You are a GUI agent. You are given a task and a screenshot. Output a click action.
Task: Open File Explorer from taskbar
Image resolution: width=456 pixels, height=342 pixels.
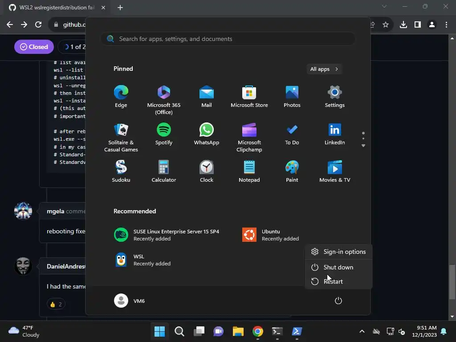238,331
